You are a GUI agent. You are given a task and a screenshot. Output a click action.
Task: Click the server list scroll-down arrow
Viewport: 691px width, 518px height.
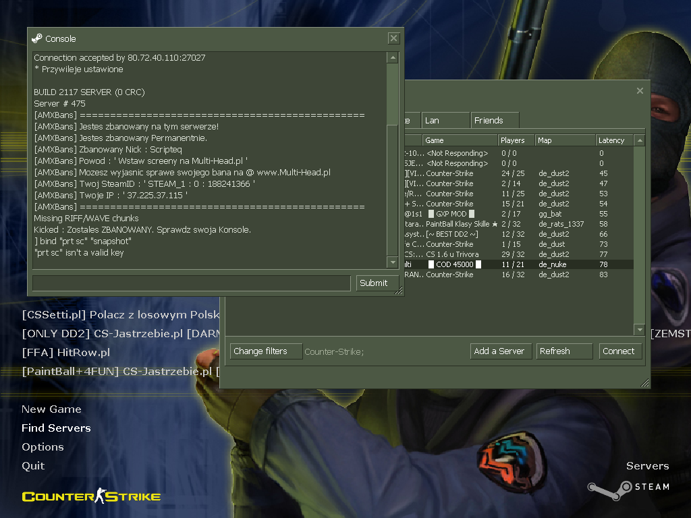click(x=640, y=330)
